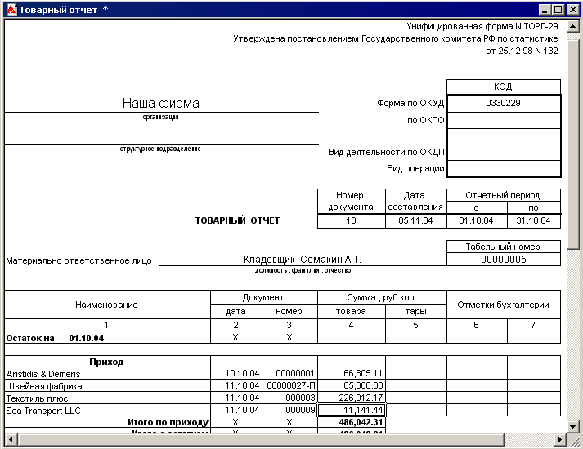The image size is (583, 449).
Task: Click the тары subcolumn header
Action: (x=415, y=311)
